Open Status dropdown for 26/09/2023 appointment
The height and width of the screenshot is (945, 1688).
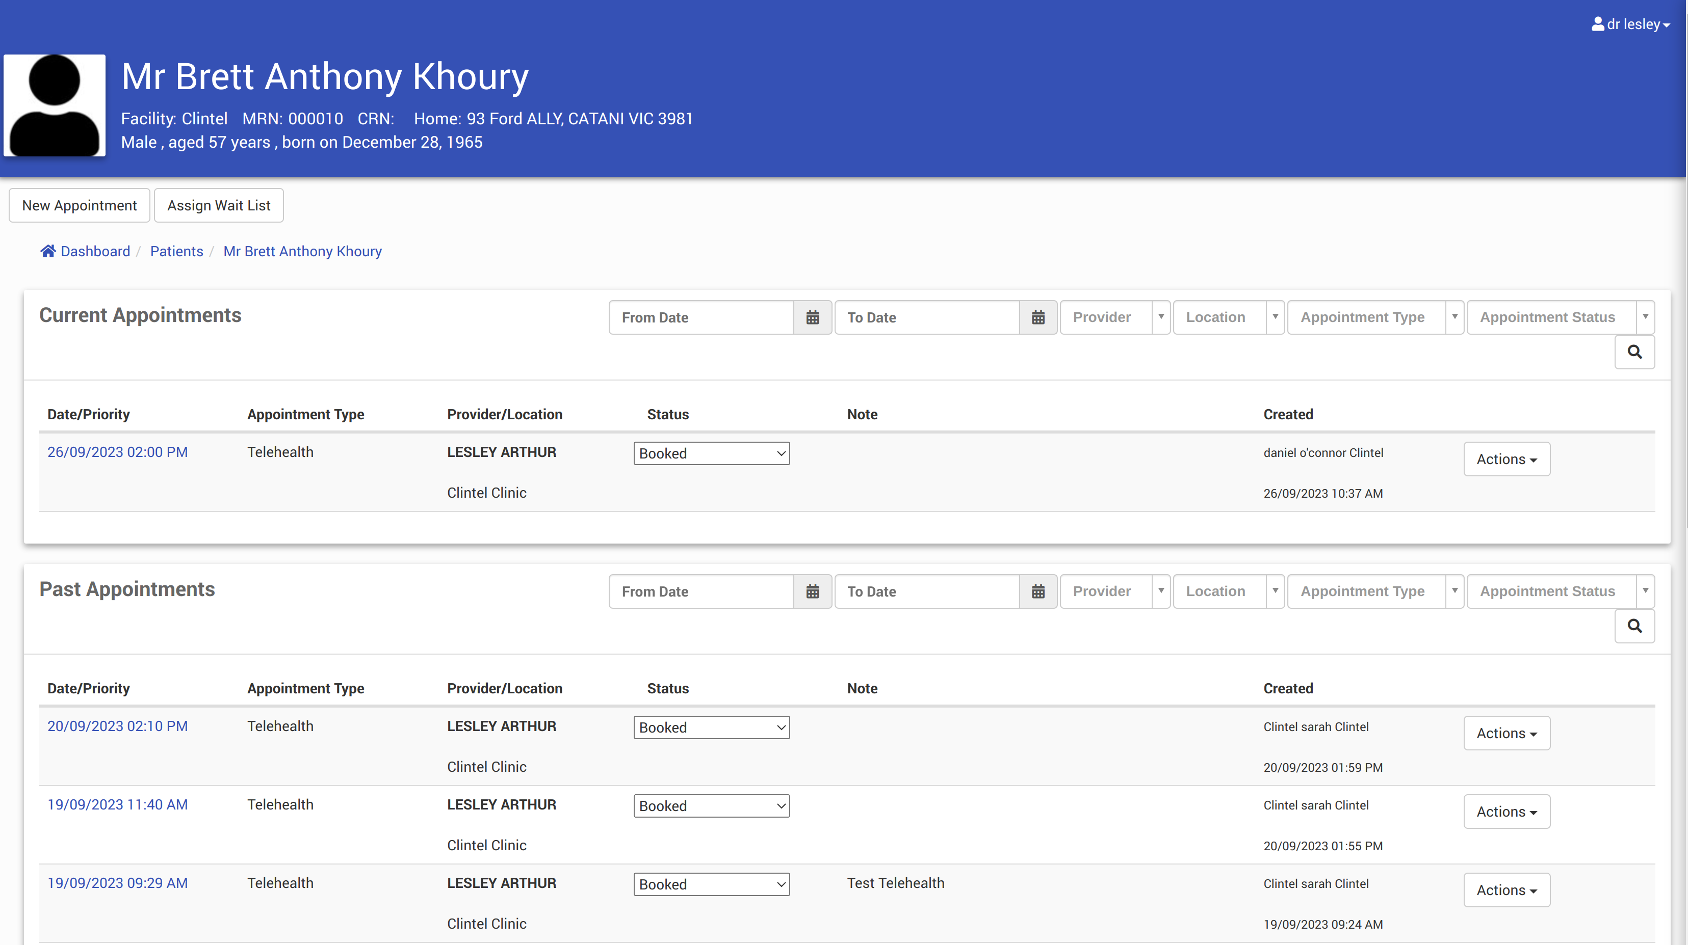[711, 453]
